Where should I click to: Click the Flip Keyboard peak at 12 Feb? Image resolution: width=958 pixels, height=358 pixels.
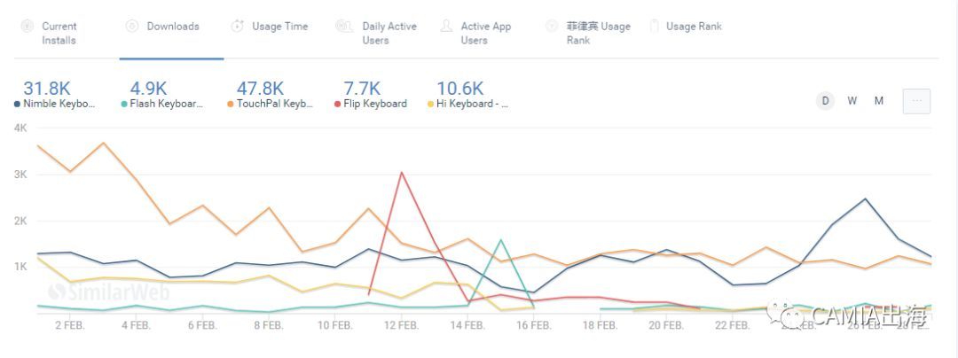pos(402,173)
